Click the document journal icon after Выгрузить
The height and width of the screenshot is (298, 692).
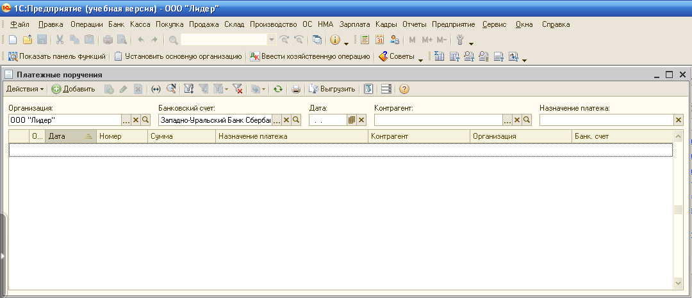point(368,89)
